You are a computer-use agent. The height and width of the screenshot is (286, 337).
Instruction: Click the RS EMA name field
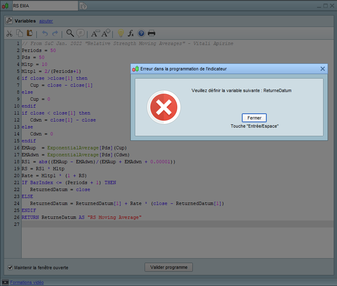click(x=45, y=6)
